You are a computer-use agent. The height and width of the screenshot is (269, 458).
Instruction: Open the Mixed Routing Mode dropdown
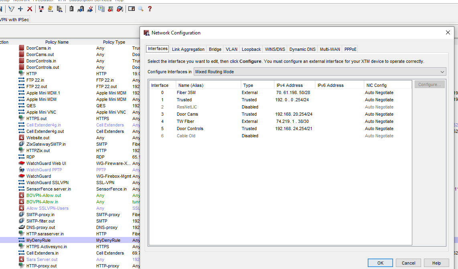point(320,72)
